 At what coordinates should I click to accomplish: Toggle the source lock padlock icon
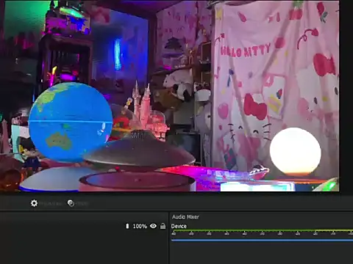click(163, 226)
